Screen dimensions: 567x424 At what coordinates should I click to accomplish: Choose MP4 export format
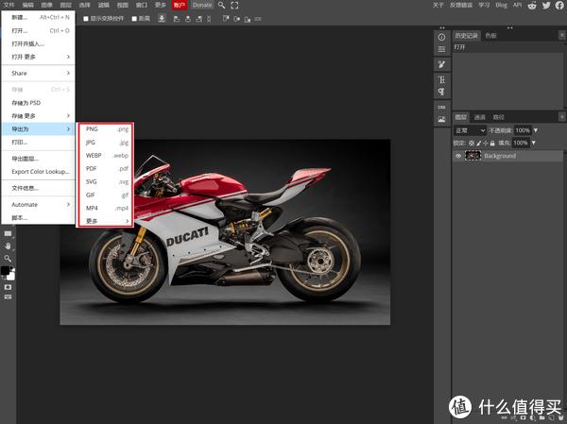coord(105,208)
